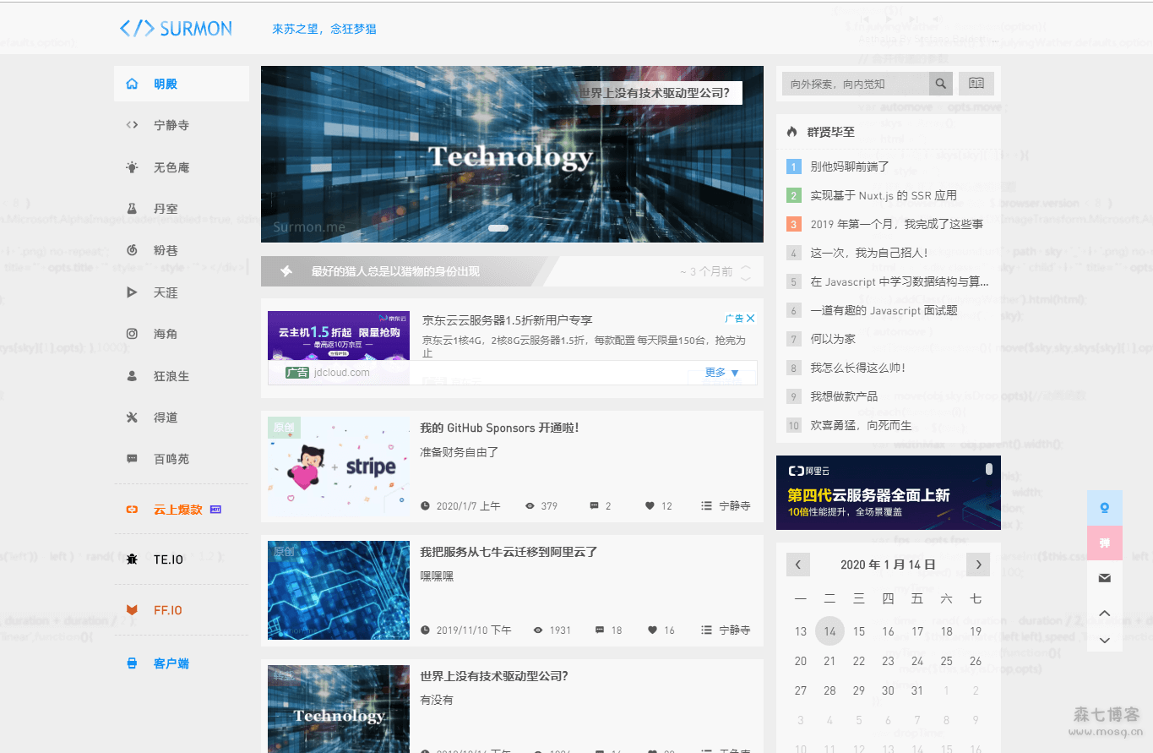Click the Twitter icon next to 得道

(131, 417)
